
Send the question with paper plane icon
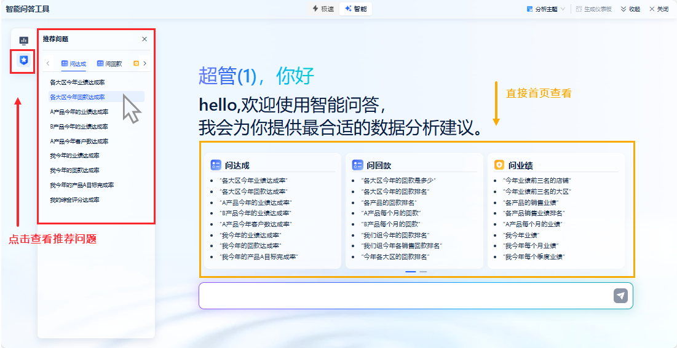[620, 296]
